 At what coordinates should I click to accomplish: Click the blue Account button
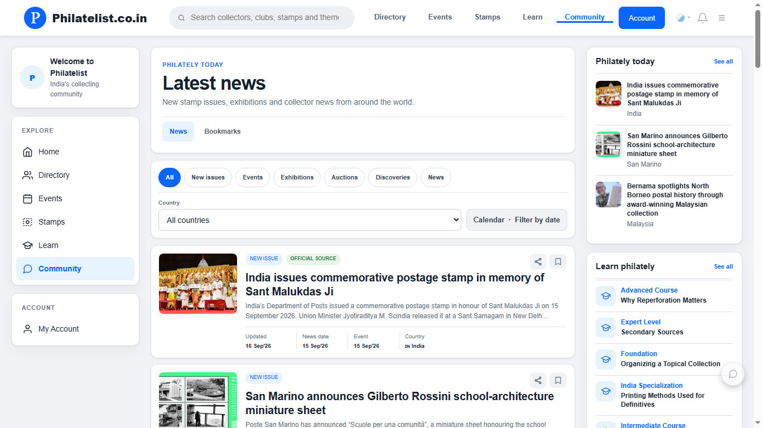tap(642, 18)
